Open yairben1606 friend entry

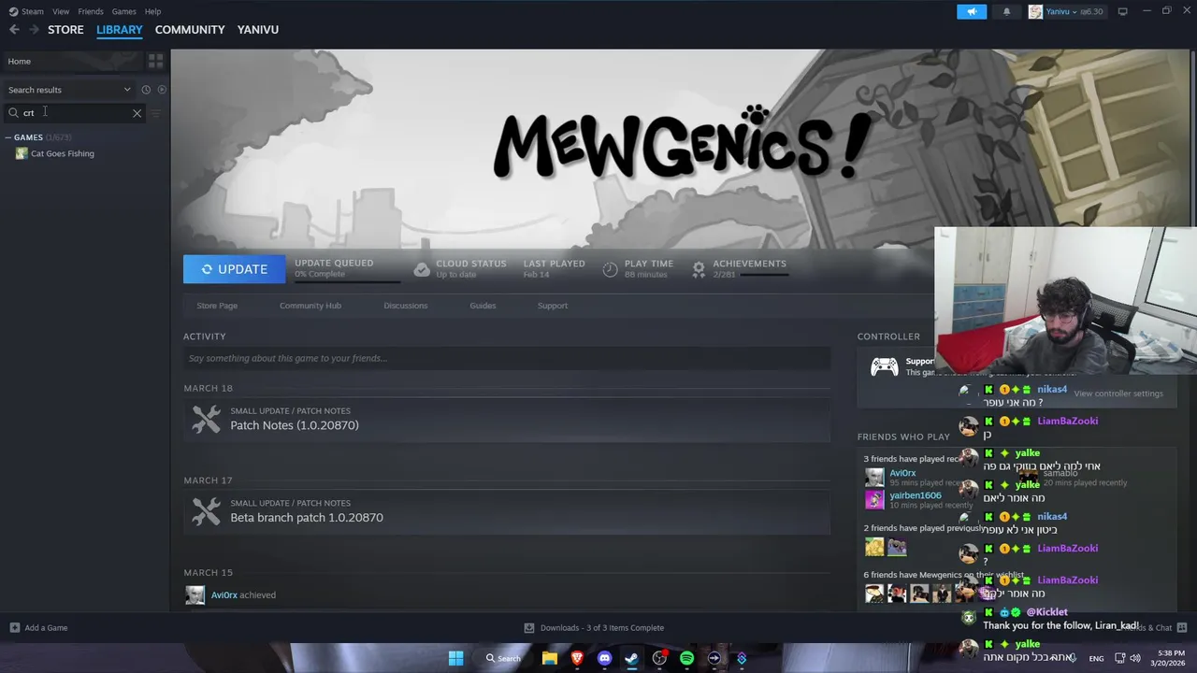pos(915,495)
